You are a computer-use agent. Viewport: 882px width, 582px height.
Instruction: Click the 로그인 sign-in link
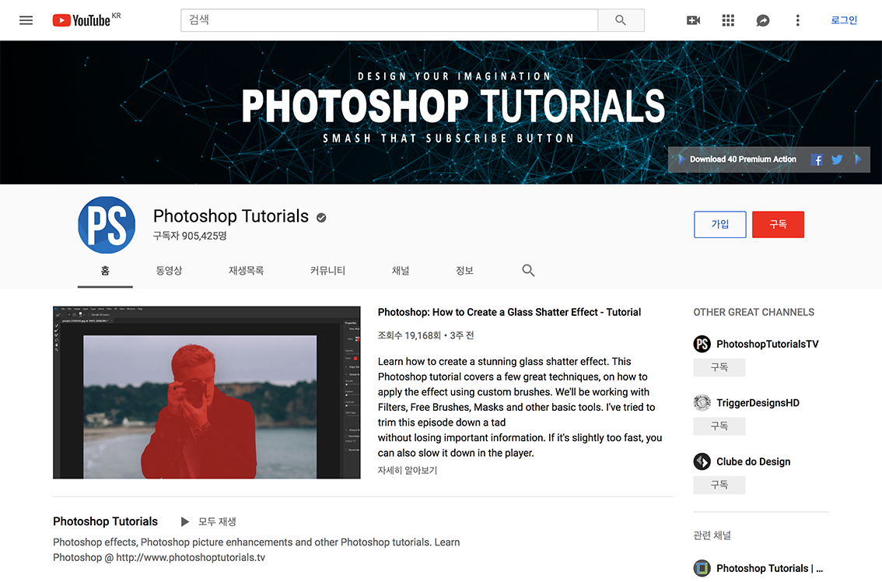844,20
